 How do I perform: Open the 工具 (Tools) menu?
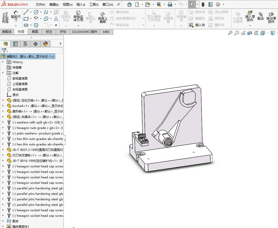coord(94,4)
